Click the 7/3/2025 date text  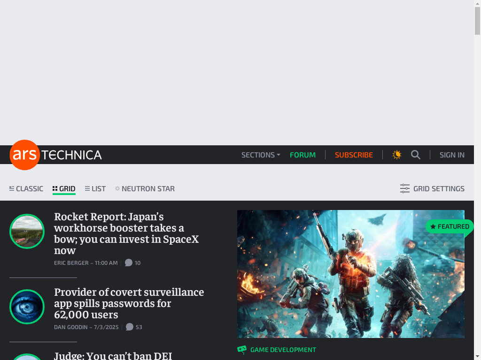106,327
